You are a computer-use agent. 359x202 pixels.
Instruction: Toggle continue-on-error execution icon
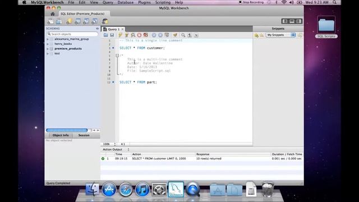(x=146, y=35)
